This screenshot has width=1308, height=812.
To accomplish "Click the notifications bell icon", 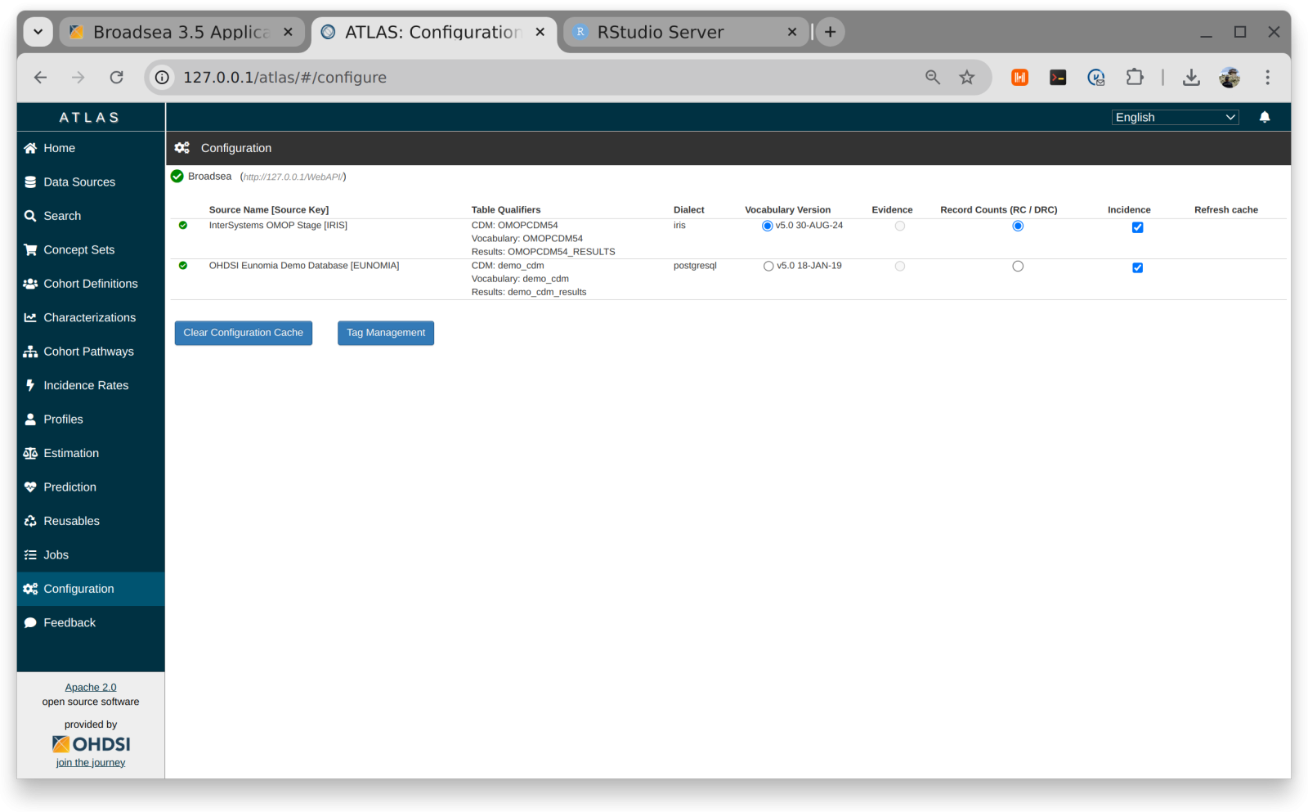I will [1264, 117].
